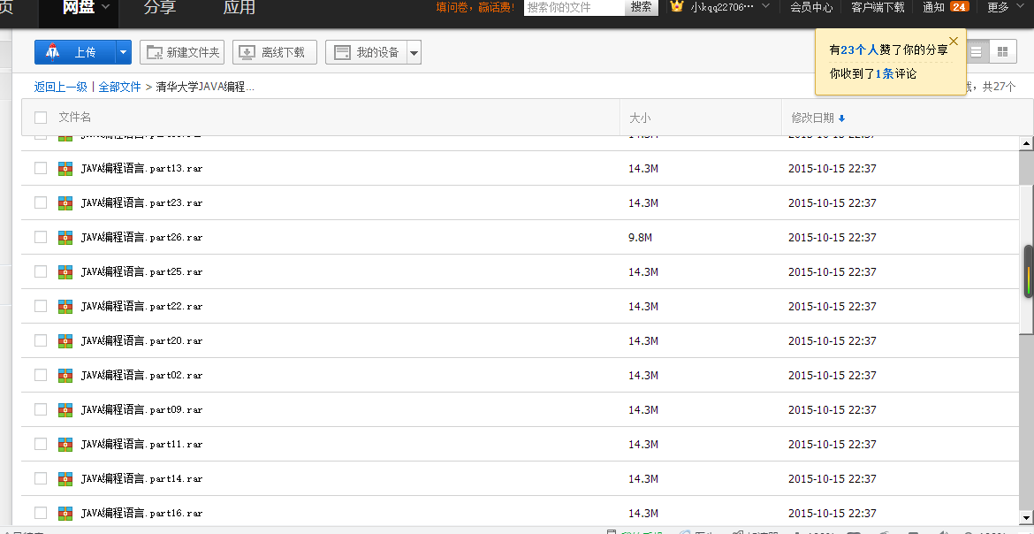Check the box for part09.rar
Screen dimensions: 1034x534
click(x=41, y=410)
